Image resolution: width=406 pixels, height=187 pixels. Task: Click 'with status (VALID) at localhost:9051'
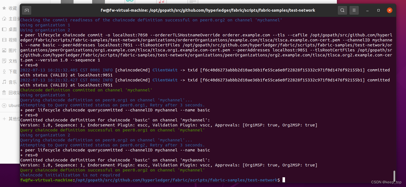click(66, 75)
